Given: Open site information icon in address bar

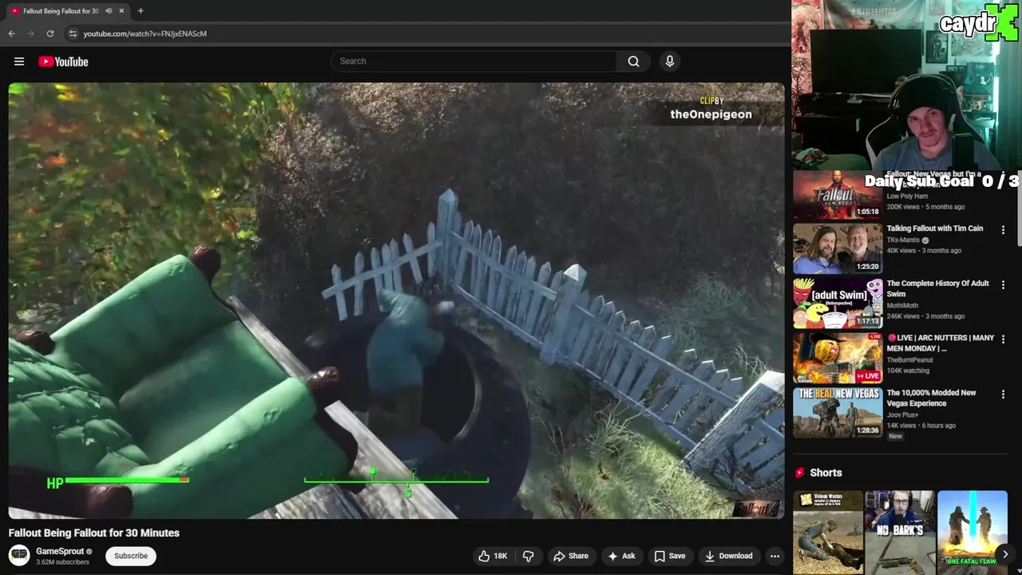Looking at the screenshot, I should (x=73, y=34).
